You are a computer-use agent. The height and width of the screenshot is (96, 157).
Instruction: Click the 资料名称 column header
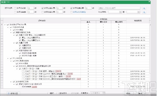pos(42,21)
